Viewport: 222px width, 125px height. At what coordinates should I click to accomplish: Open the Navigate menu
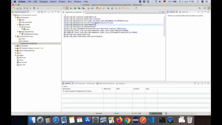click(x=43, y=1)
